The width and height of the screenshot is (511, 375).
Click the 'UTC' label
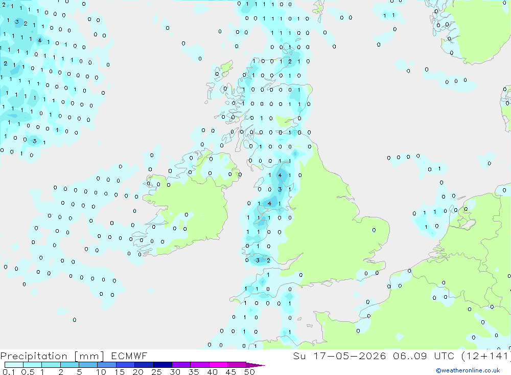pyautogui.click(x=445, y=356)
